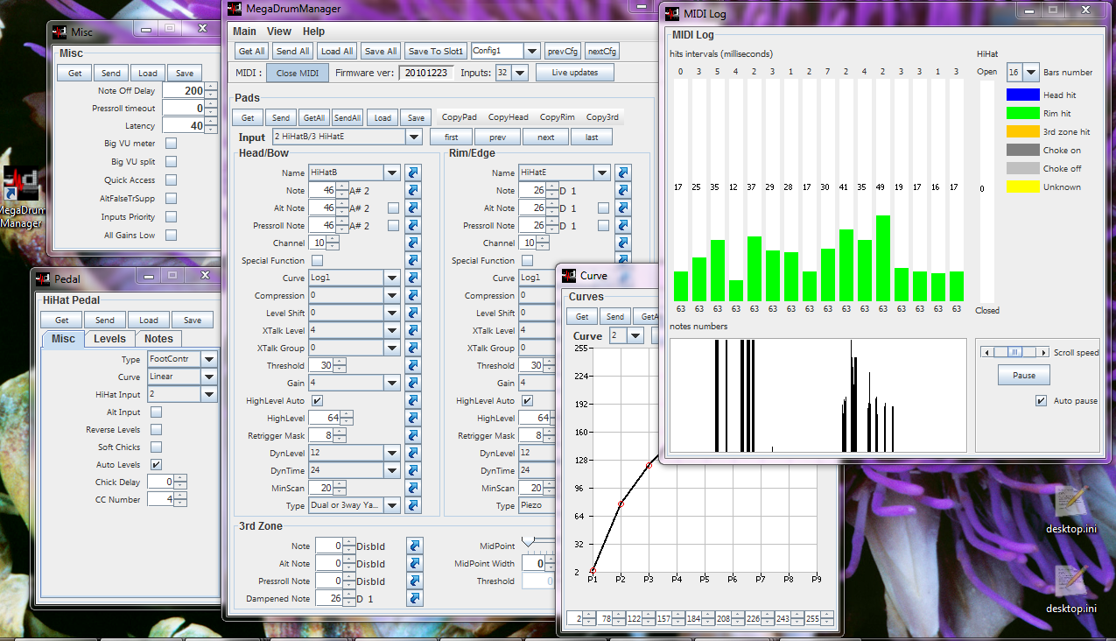
Task: Open the View menu
Action: [x=279, y=32]
